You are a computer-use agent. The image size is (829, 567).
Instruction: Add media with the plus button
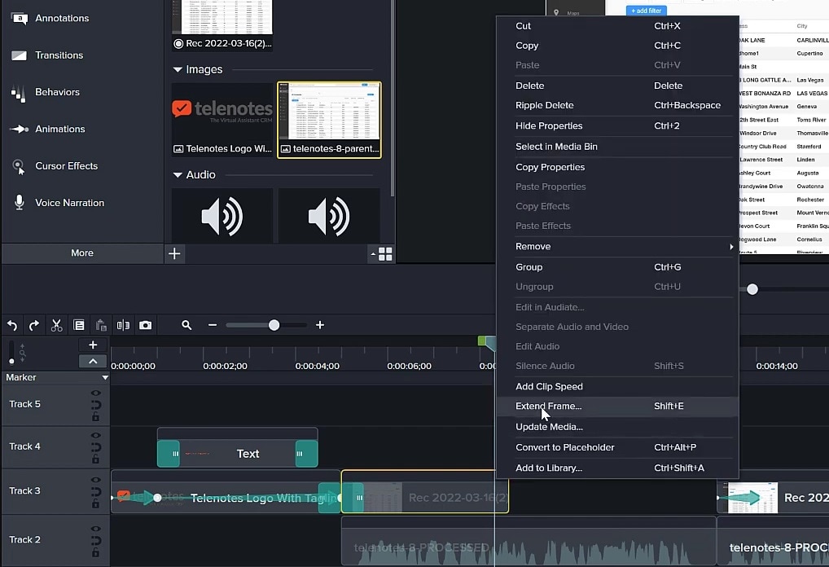pos(174,254)
